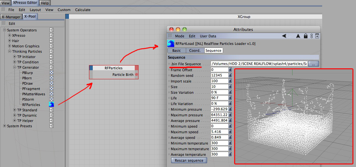Click the XPresso group icon
The height and width of the screenshot is (167, 356).
[x=51, y=35]
